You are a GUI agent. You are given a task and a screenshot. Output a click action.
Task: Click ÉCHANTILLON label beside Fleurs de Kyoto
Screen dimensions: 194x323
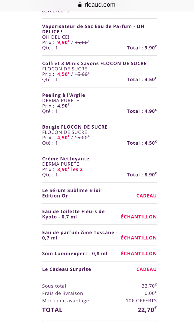point(139,217)
